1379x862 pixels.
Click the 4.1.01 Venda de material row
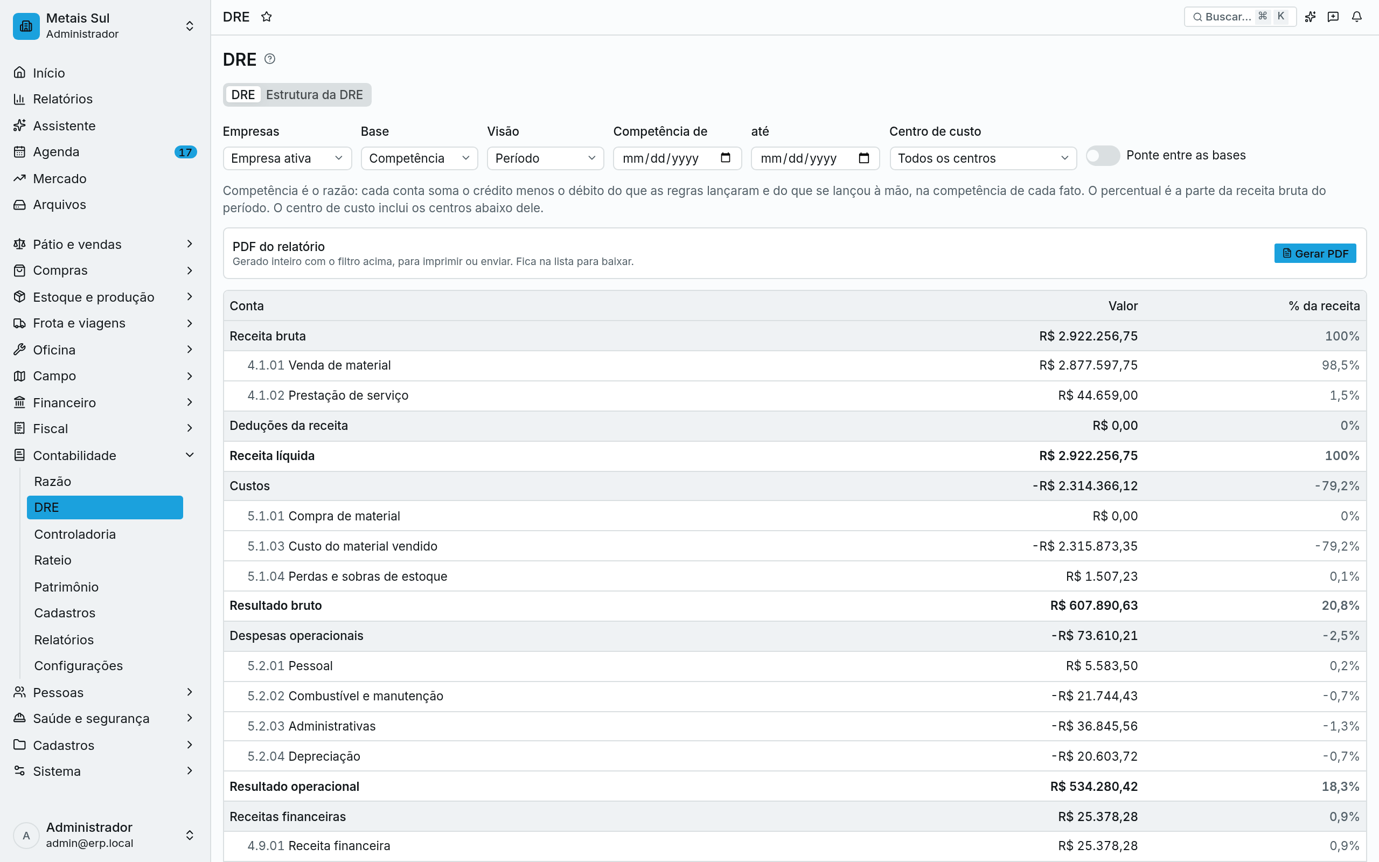point(795,365)
